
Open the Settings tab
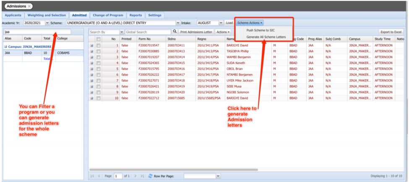(155, 15)
